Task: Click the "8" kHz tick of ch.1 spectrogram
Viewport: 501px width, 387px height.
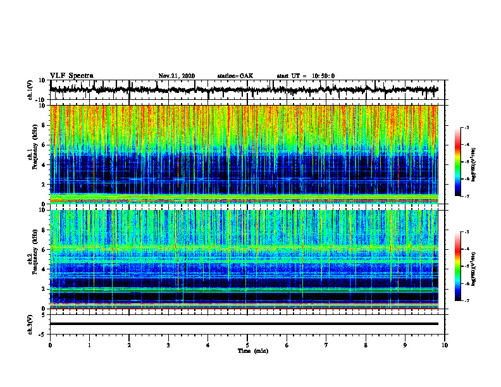Action: [x=44, y=125]
